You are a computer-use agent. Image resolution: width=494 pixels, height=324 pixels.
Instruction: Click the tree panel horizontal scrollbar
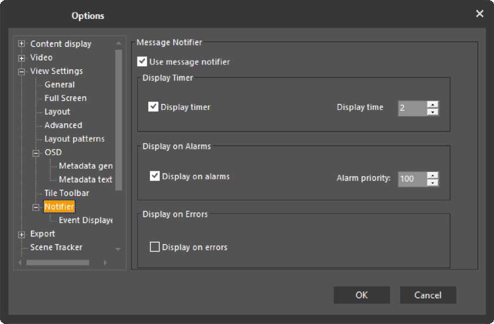[57, 263]
